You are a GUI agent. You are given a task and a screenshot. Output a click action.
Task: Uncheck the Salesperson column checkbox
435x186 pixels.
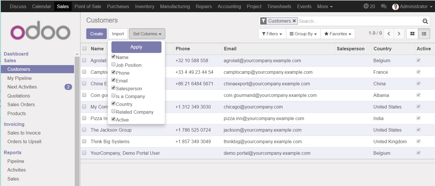113,88
